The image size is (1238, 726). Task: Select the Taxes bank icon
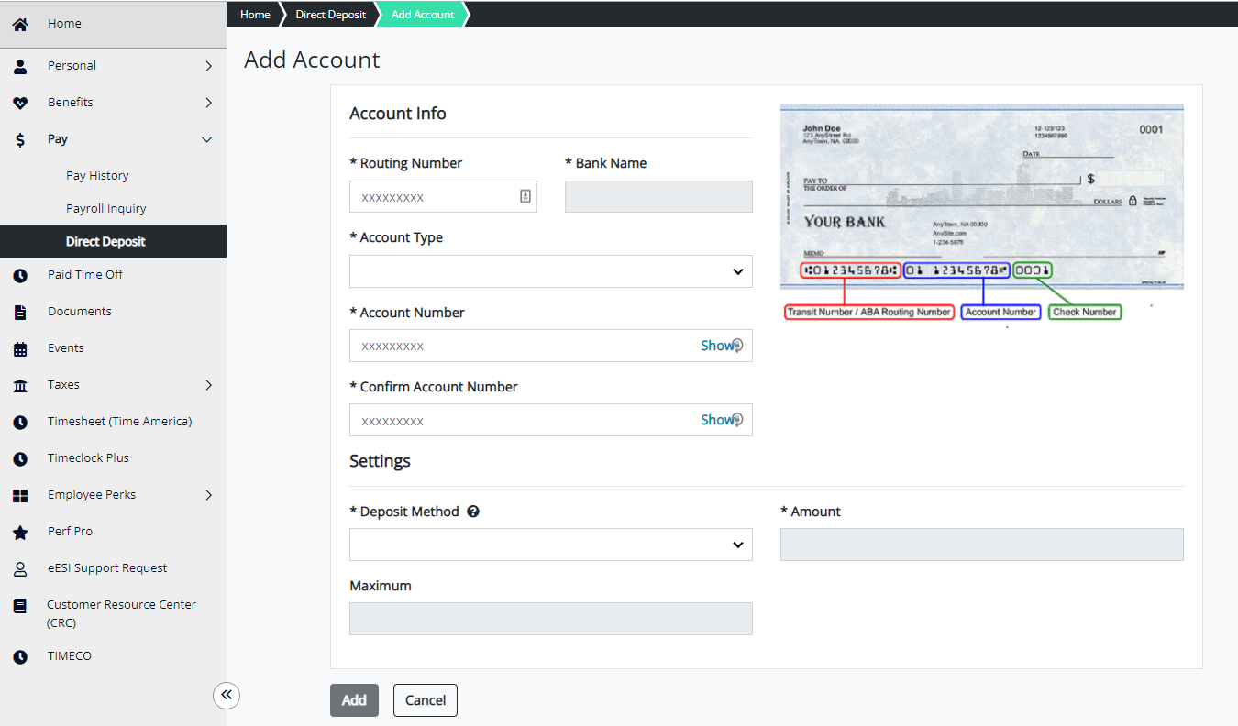[20, 384]
